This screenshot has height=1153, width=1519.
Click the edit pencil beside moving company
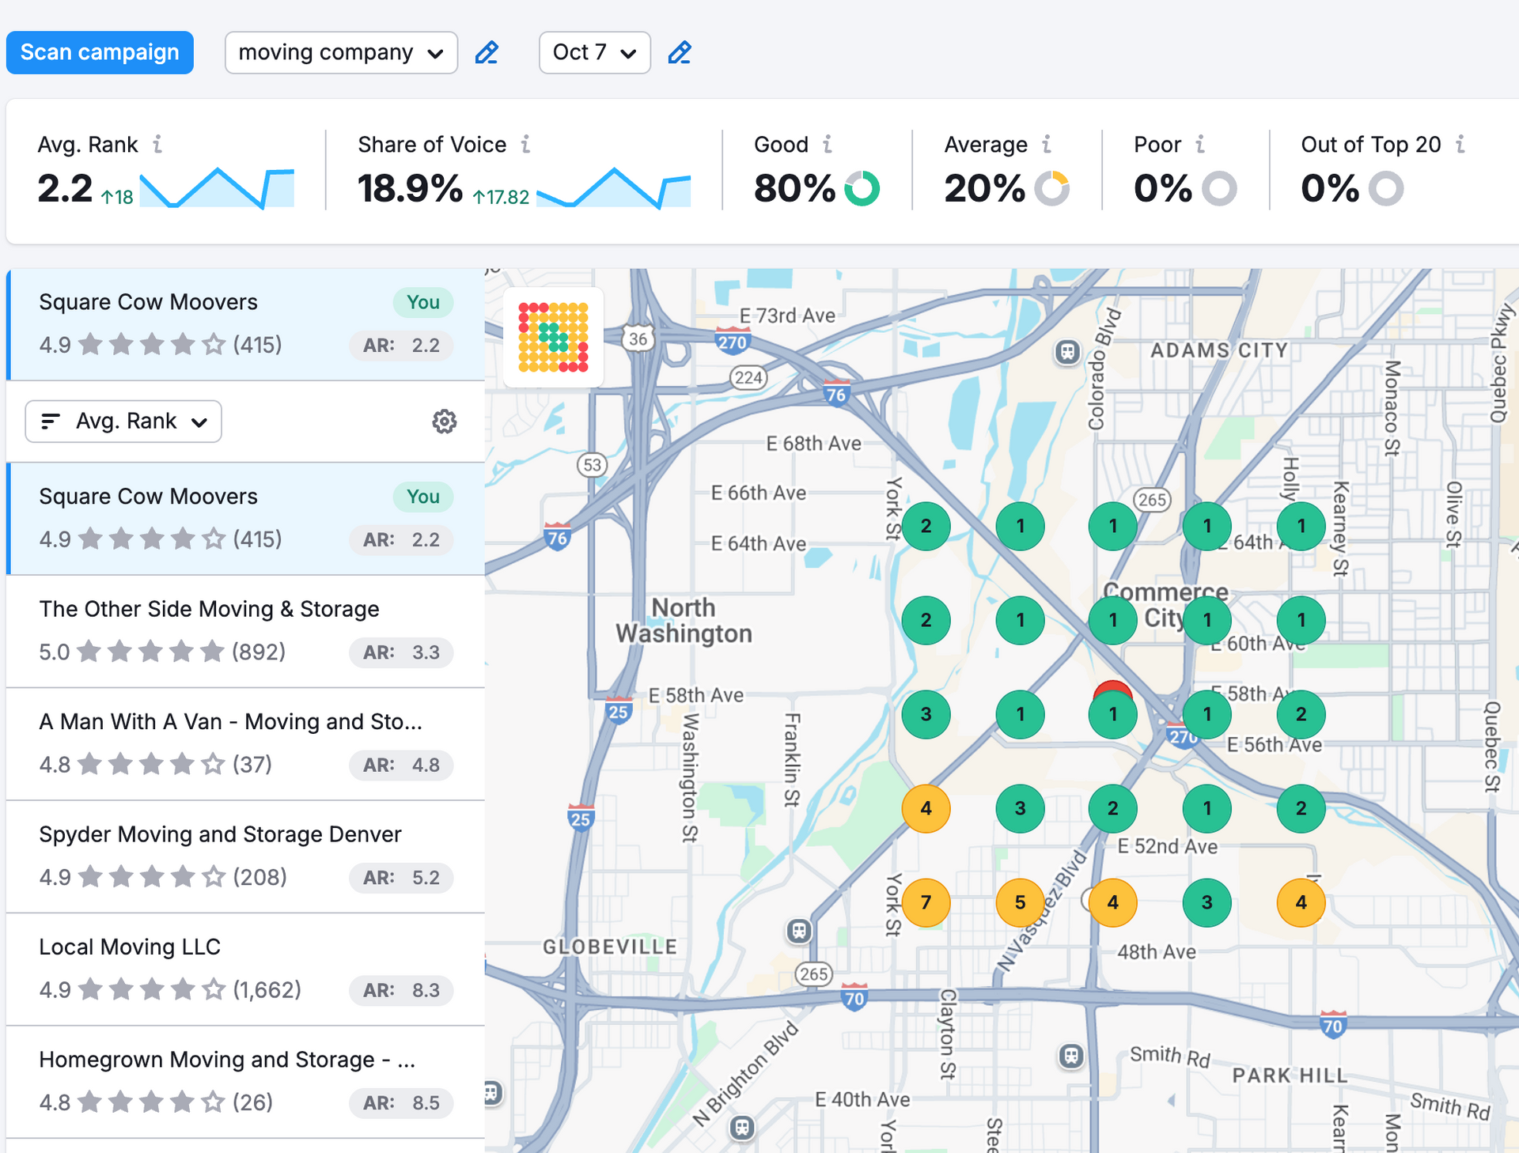[x=487, y=53]
